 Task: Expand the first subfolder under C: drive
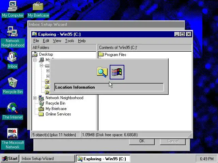click(x=48, y=71)
